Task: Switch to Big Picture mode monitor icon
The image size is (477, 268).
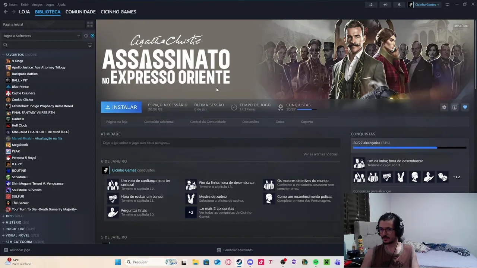Action: pyautogui.click(x=447, y=4)
